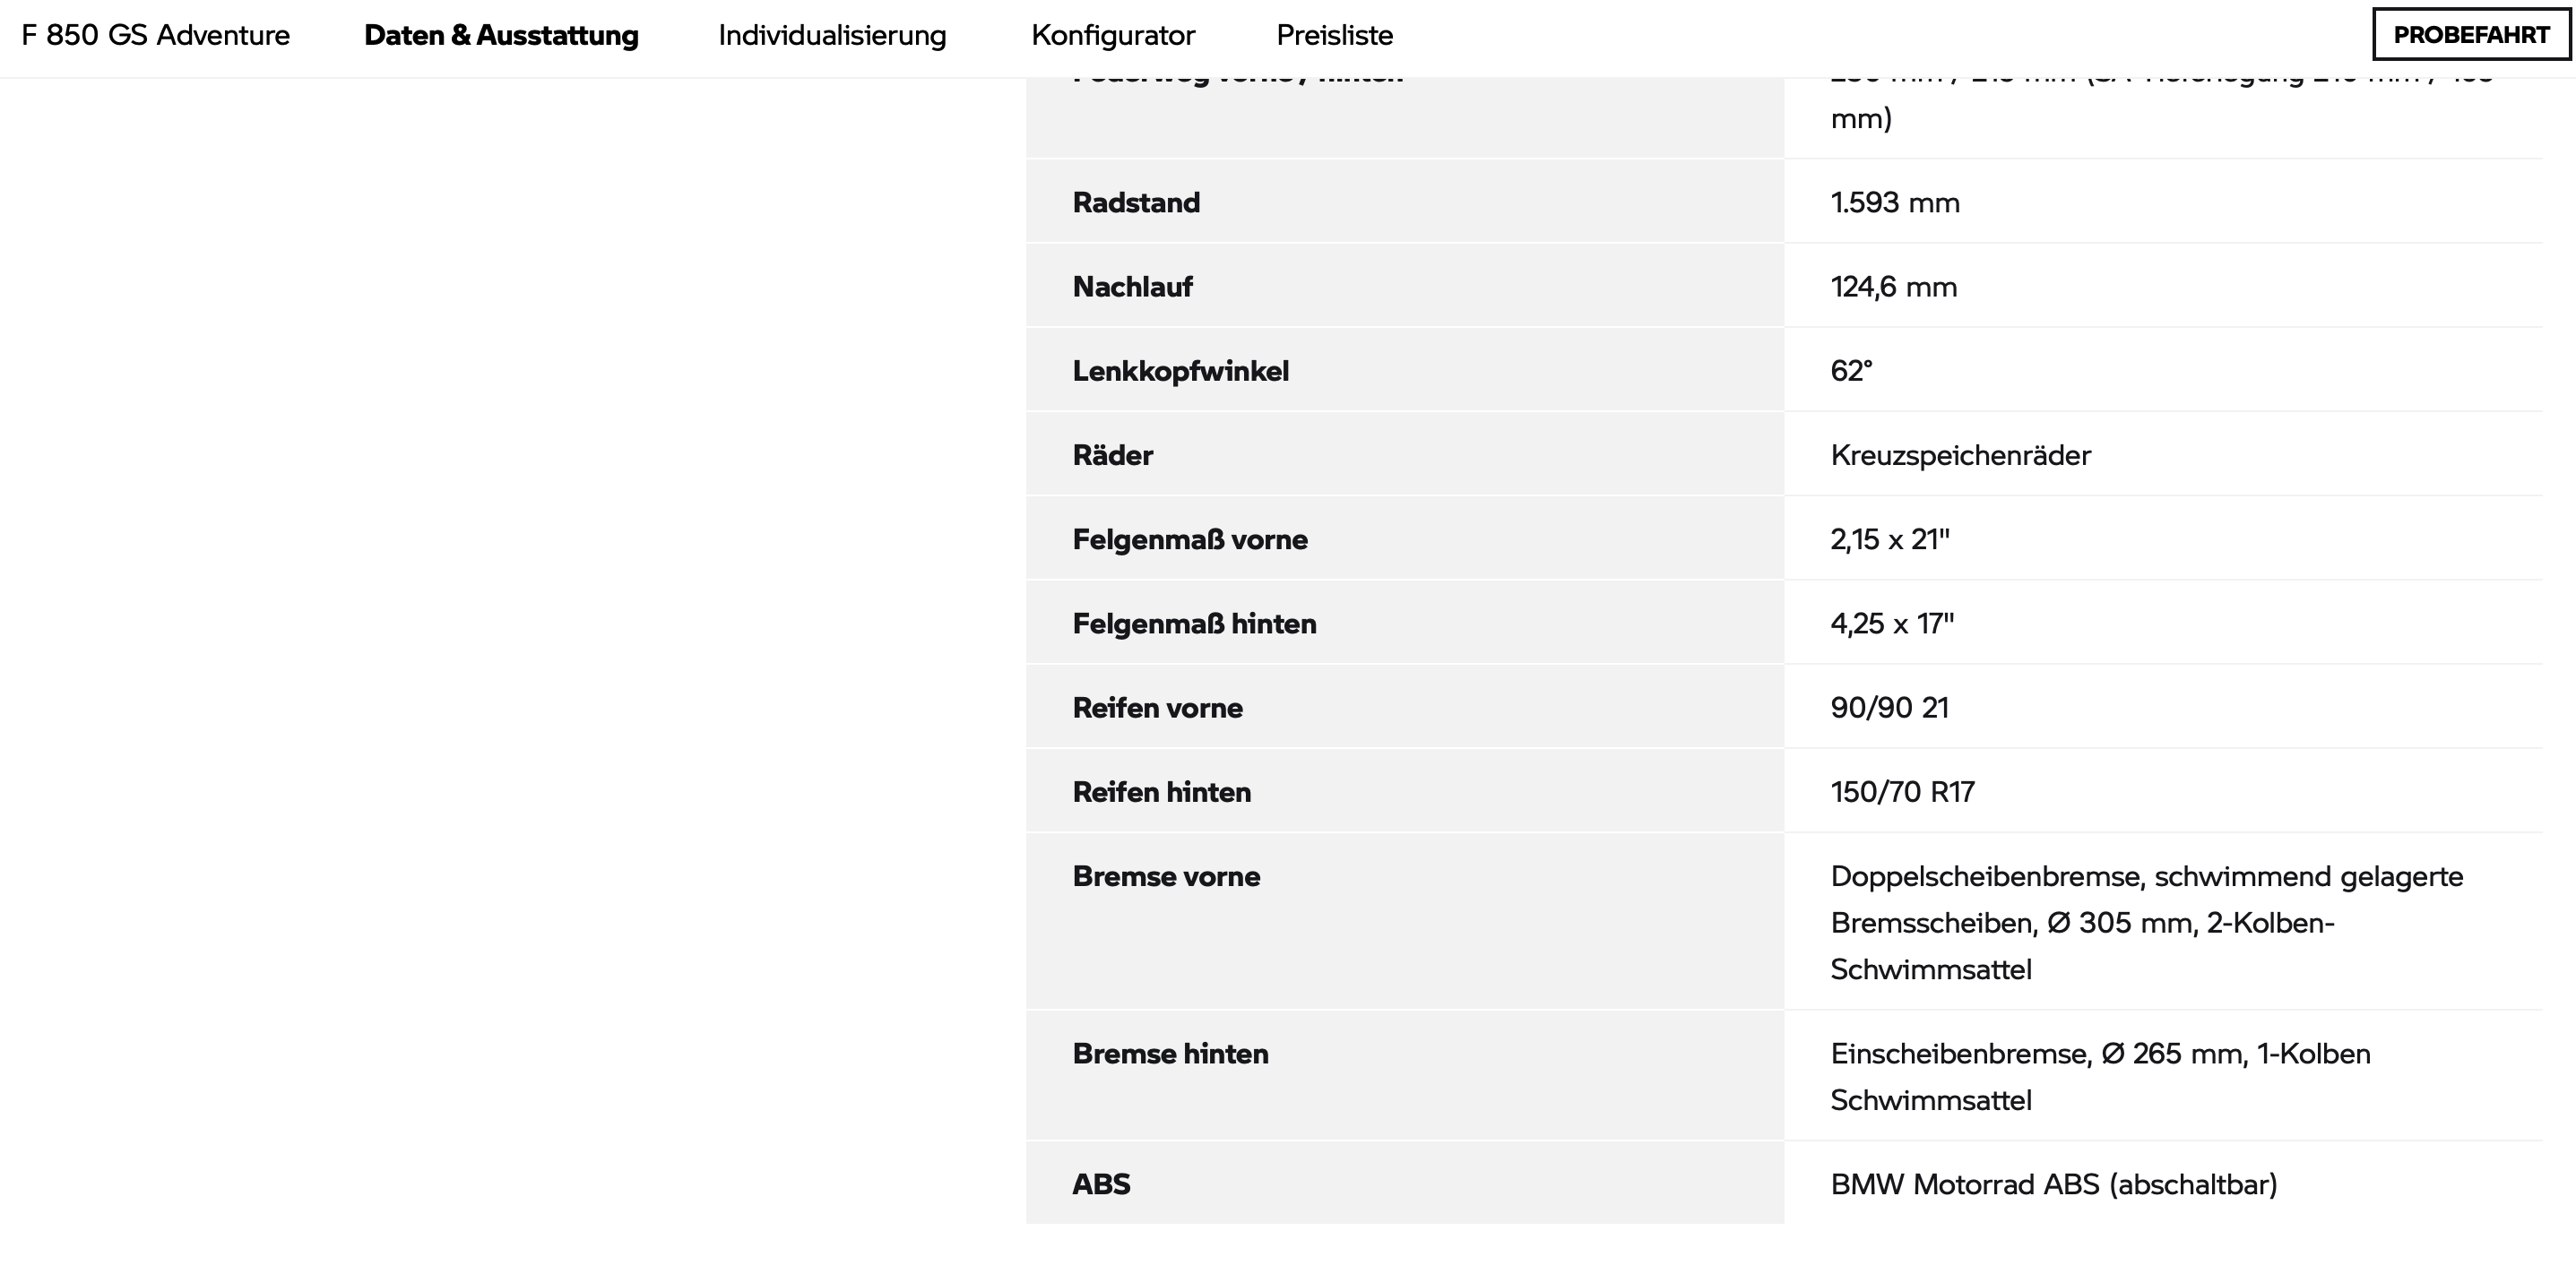
Task: Click the ABS row label
Action: click(1101, 1184)
